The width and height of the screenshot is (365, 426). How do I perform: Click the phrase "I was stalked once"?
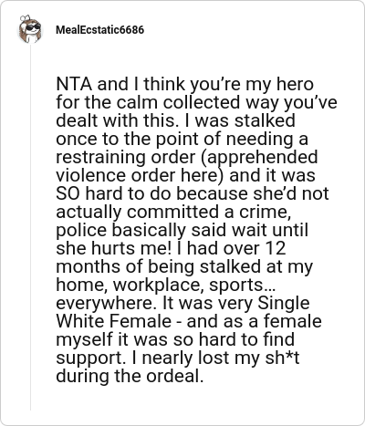point(175,130)
